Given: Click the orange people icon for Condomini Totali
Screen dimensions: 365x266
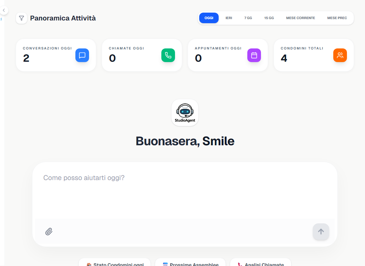Looking at the screenshot, I should coord(340,55).
